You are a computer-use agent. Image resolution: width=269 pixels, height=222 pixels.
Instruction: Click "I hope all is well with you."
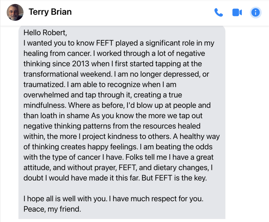[x=65, y=199]
